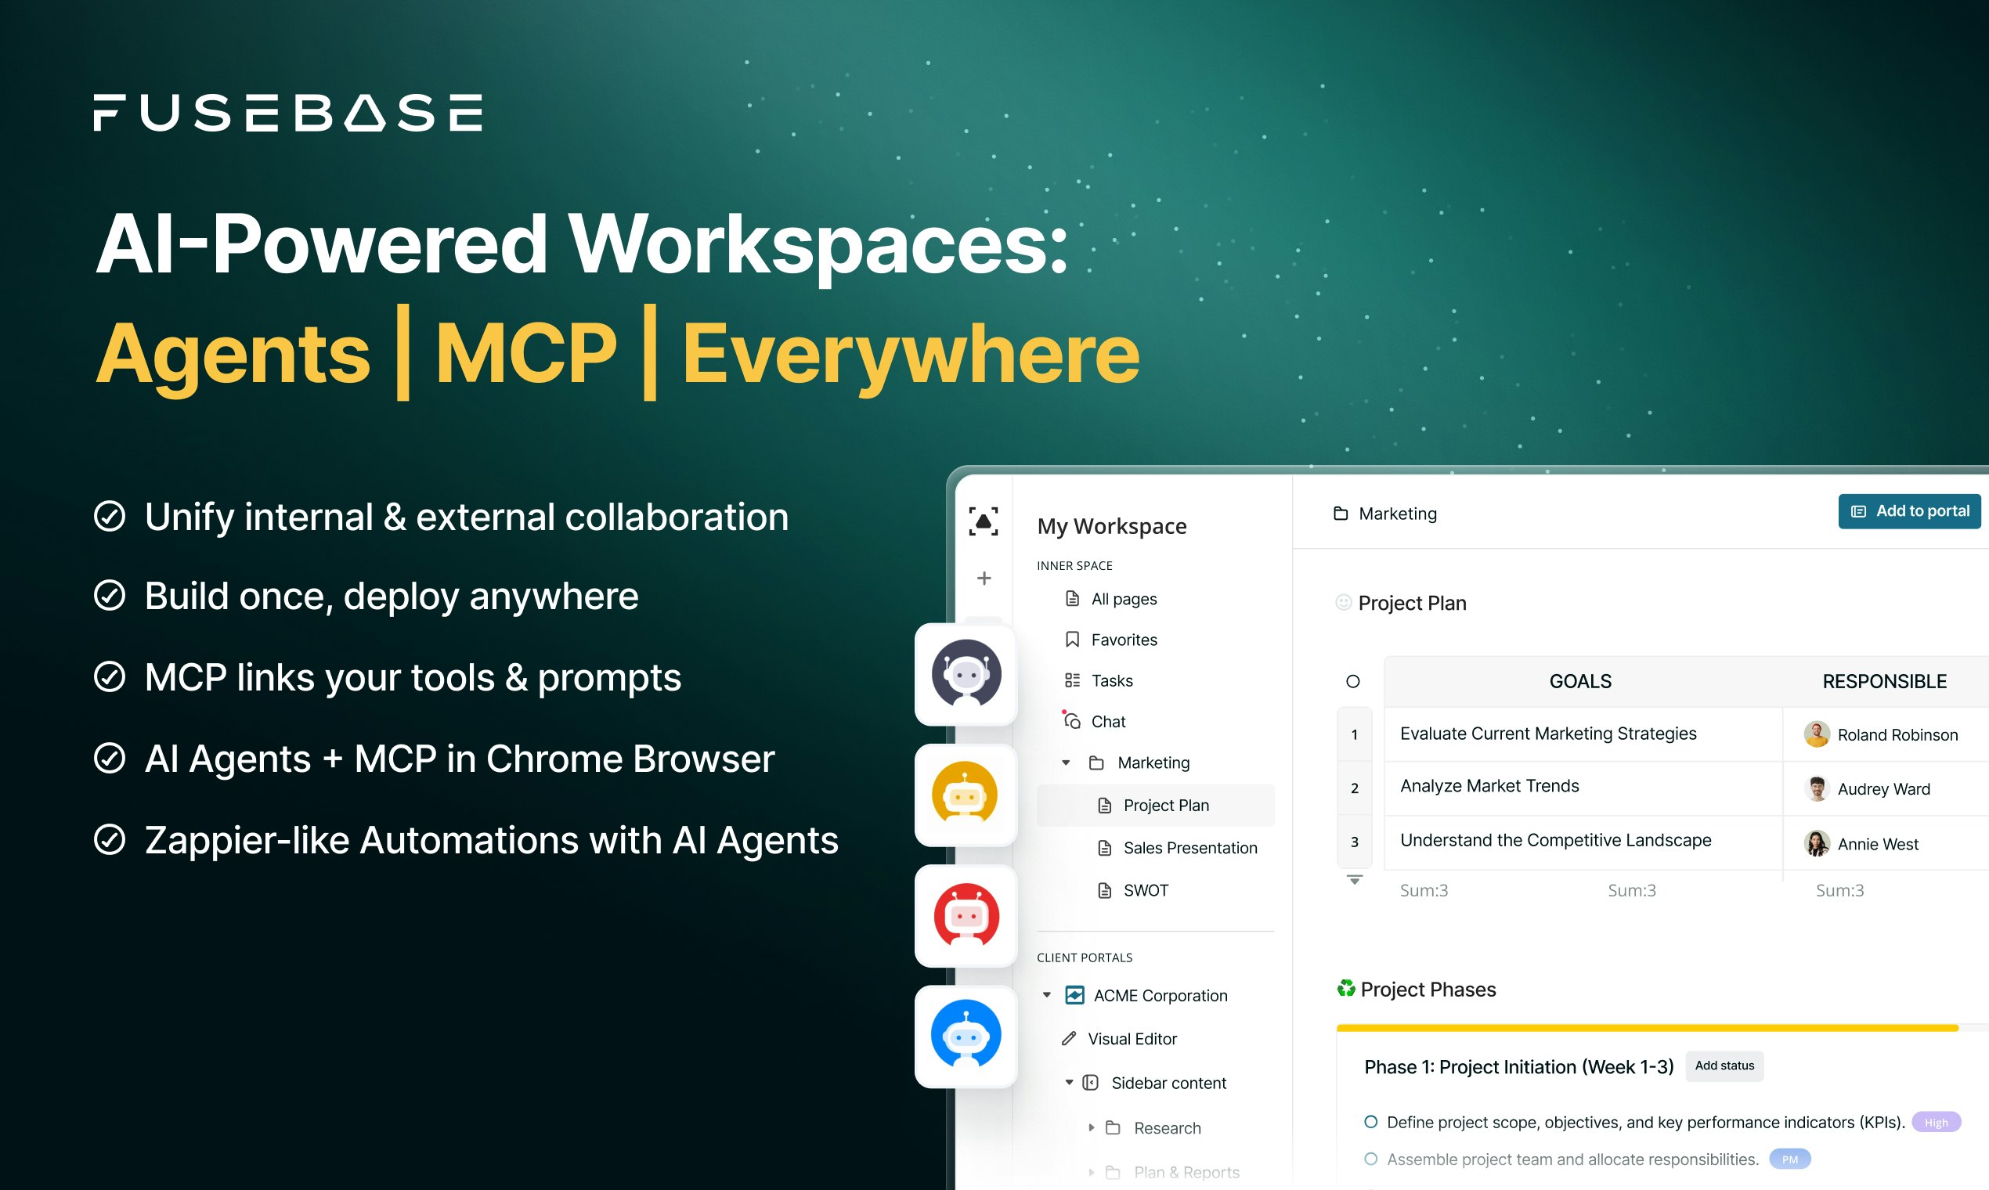Screen dimensions: 1989x1190
Task: Select the yellow robot agent icon
Action: (x=966, y=795)
